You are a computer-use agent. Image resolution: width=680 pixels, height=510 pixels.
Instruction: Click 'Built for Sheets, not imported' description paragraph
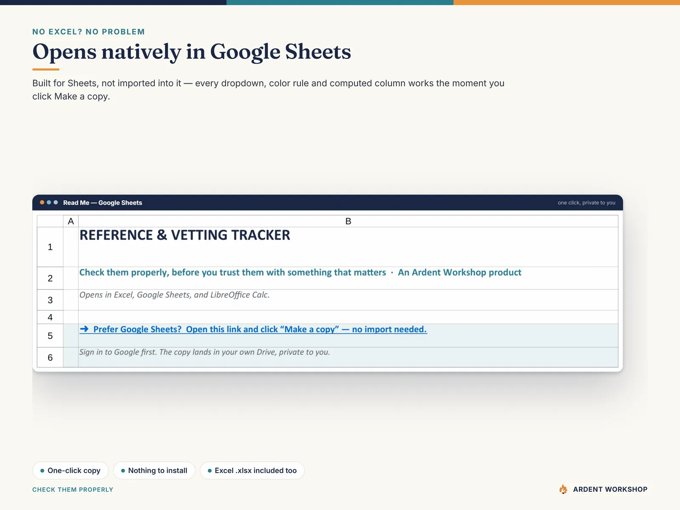(268, 90)
